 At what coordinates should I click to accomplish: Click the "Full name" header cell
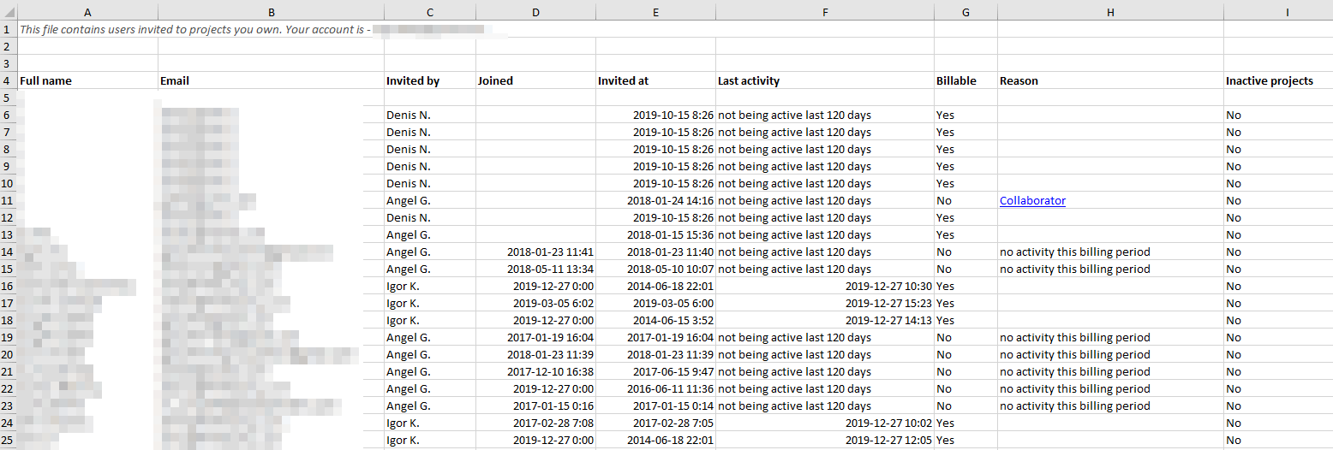click(46, 80)
